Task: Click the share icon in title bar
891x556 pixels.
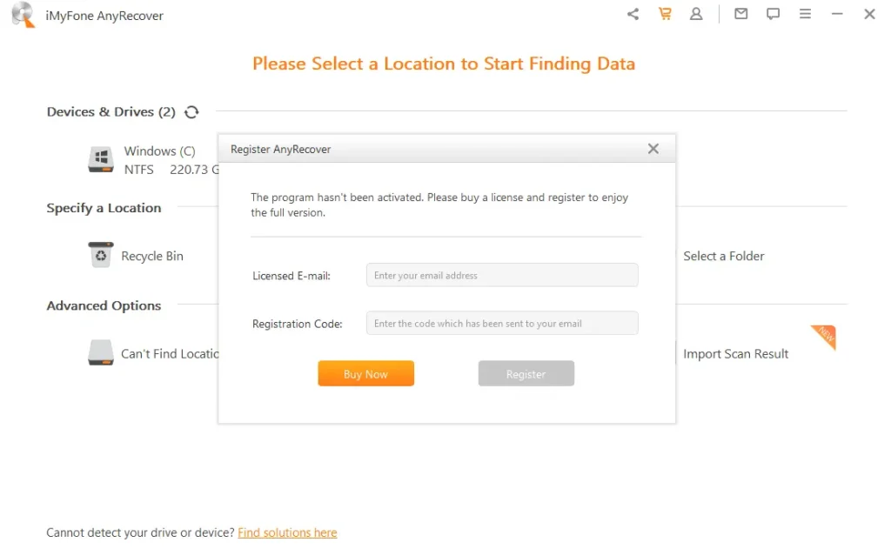Action: (633, 14)
